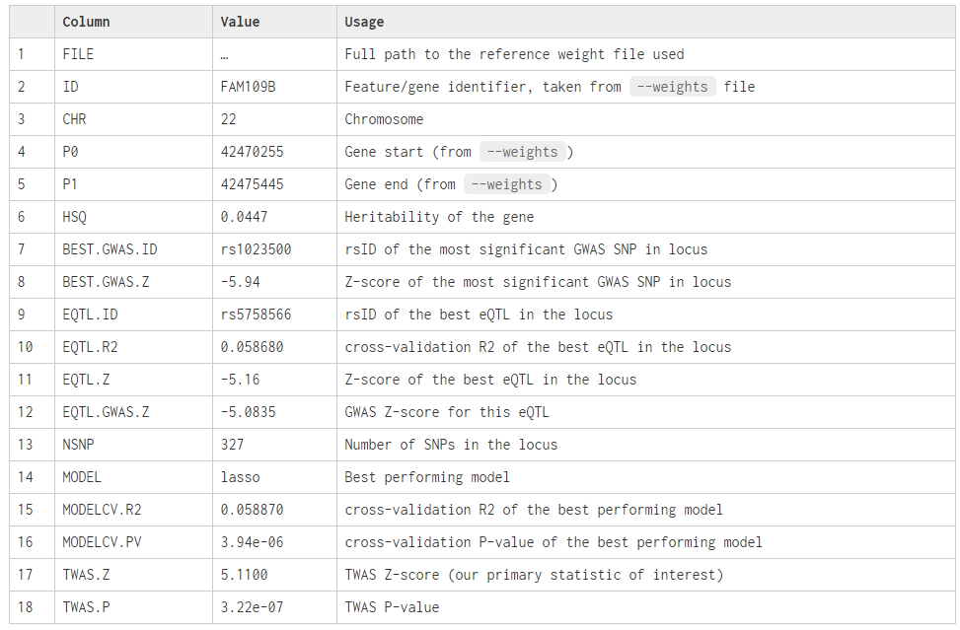
Task: Select the MODELCV.PV value 3.94e-06
Action: pos(253,542)
